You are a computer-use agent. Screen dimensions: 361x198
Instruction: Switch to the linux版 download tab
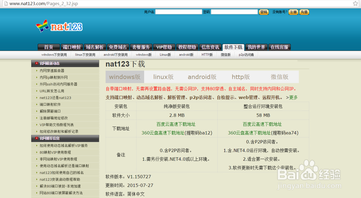pyautogui.click(x=164, y=77)
